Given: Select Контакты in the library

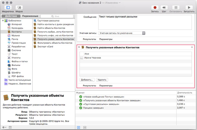Looking at the screenshot, I should [17, 32].
